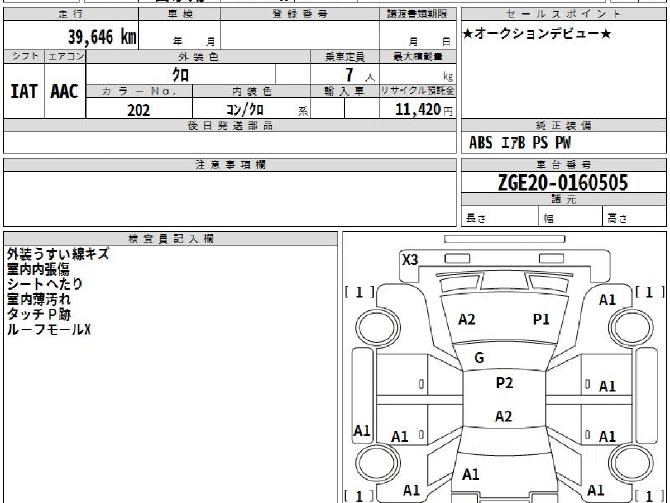Click the 輸入車 header
This screenshot has height=503, width=670.
(344, 91)
